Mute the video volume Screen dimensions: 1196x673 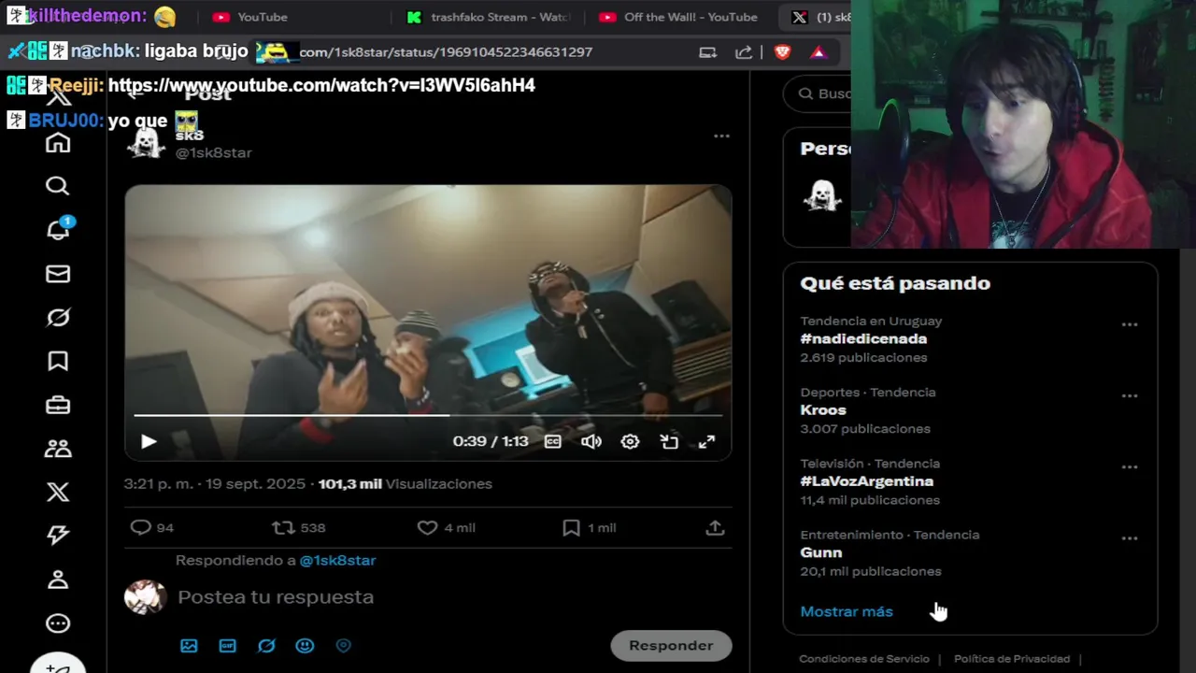coord(591,441)
